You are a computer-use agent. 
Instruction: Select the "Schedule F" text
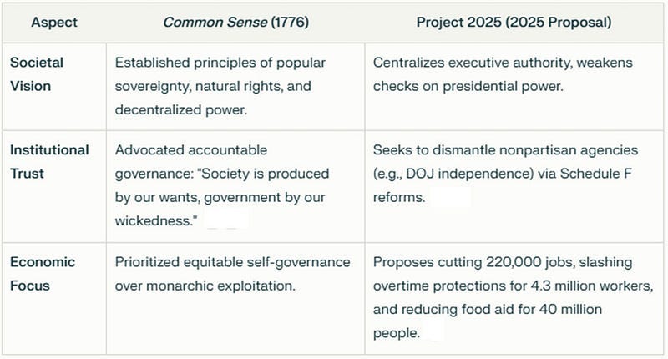coord(596,174)
